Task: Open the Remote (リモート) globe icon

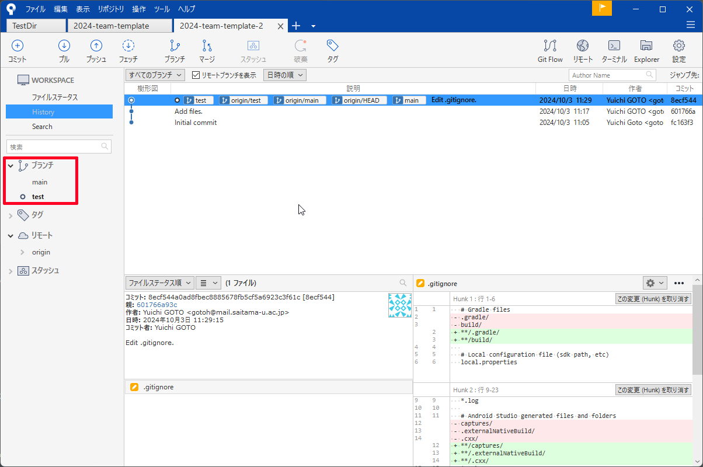Action: tap(583, 46)
